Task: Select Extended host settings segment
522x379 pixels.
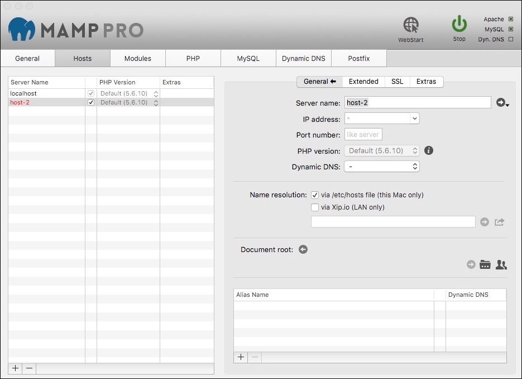Action: [x=363, y=82]
